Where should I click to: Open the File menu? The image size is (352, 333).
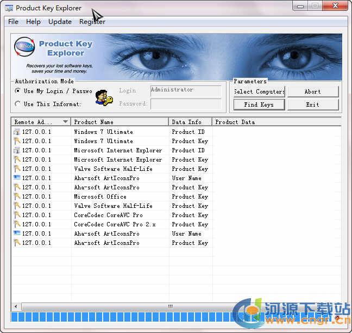coord(13,22)
